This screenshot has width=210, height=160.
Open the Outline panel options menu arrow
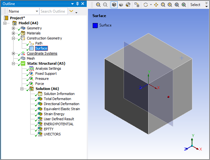click(72, 3)
